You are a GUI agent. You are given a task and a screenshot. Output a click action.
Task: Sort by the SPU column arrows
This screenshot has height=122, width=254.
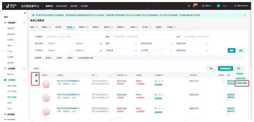(96, 75)
